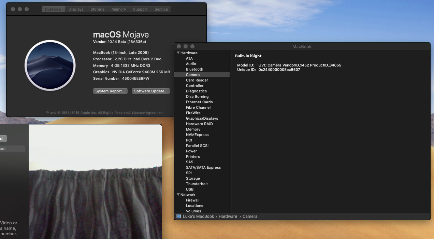This screenshot has height=239, width=434.
Task: Select the Memory tab in About This Mac
Action: pyautogui.click(x=119, y=9)
